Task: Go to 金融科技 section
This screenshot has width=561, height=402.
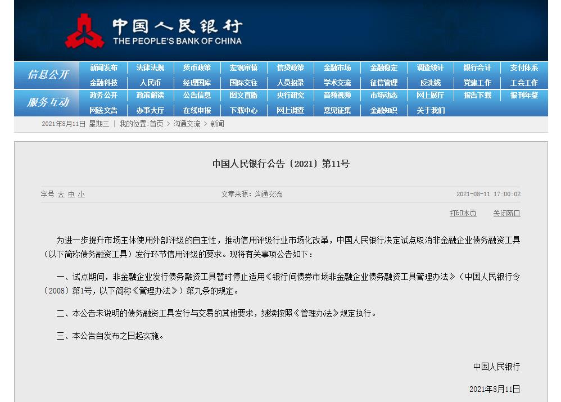Action: [103, 83]
